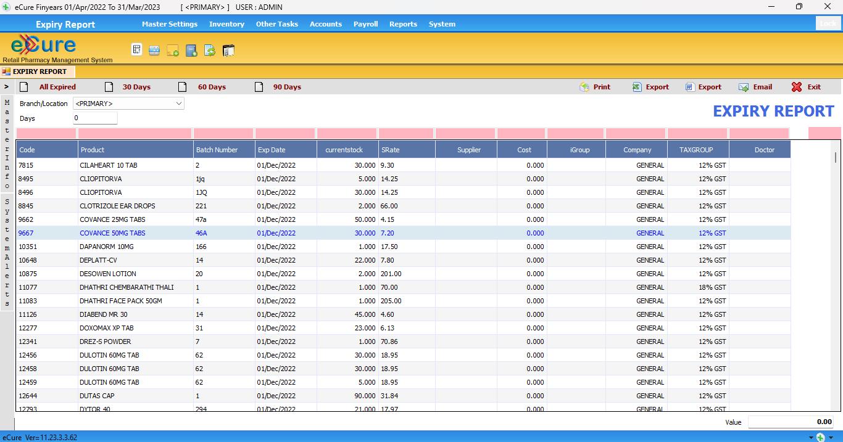843x442 pixels.
Task: Export report using Excel icon
Action: [x=650, y=87]
